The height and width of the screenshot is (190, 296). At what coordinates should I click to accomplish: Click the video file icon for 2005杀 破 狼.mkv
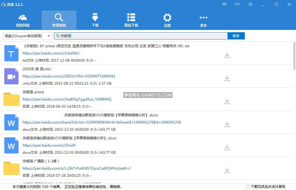click(11, 76)
